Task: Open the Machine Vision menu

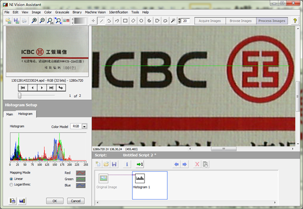Action: coord(95,12)
